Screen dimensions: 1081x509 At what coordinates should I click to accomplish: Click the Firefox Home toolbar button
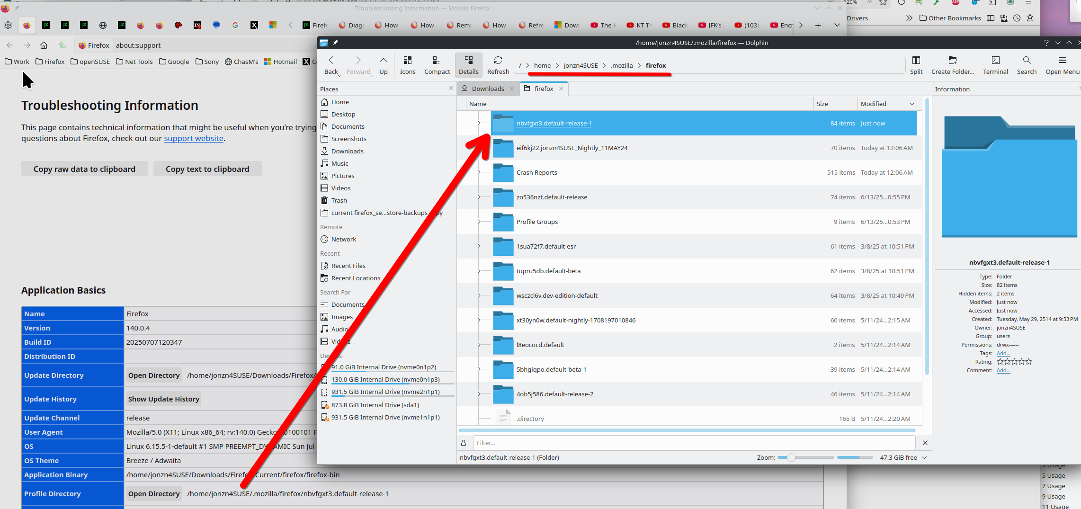click(44, 45)
